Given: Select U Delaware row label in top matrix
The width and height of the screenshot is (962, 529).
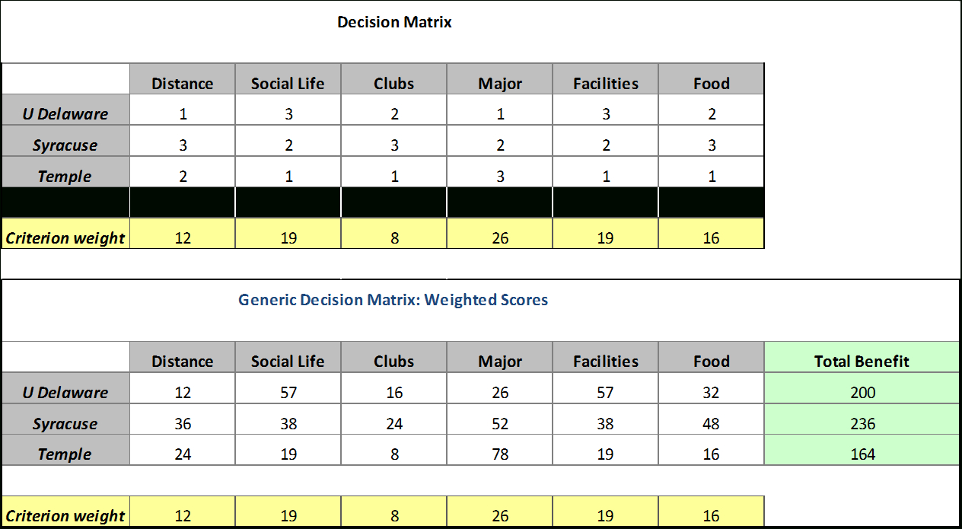Looking at the screenshot, I should pyautogui.click(x=65, y=114).
